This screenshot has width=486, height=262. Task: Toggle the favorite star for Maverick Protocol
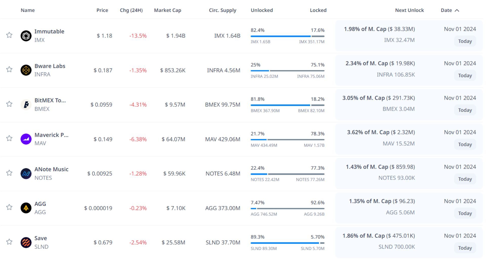pyautogui.click(x=9, y=138)
